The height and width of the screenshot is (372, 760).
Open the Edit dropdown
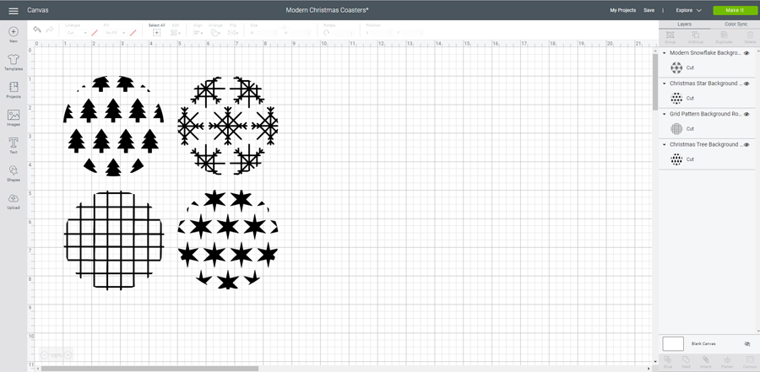(176, 32)
